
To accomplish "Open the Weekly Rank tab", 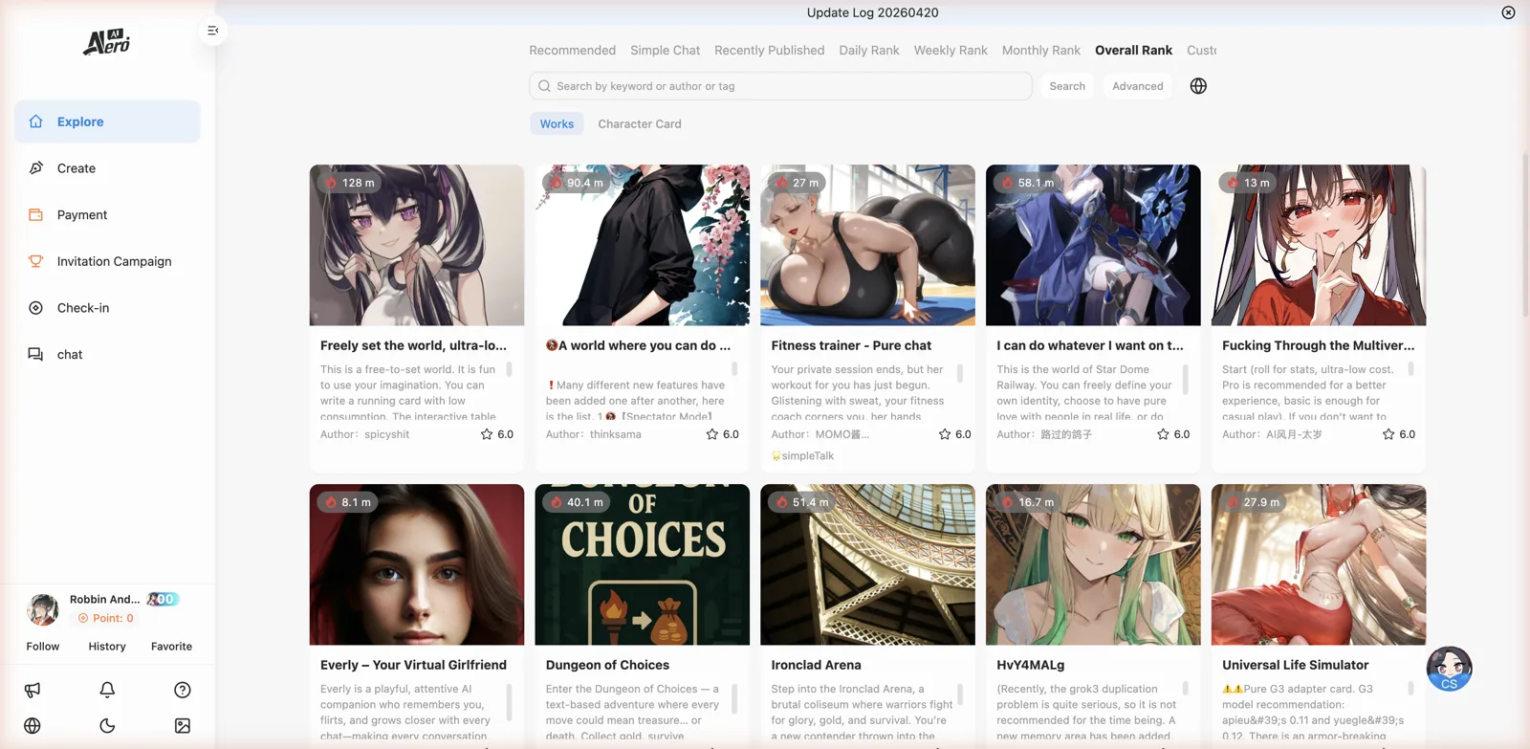I will [951, 50].
